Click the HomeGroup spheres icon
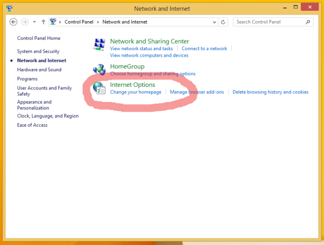324x245 pixels. pyautogui.click(x=99, y=70)
